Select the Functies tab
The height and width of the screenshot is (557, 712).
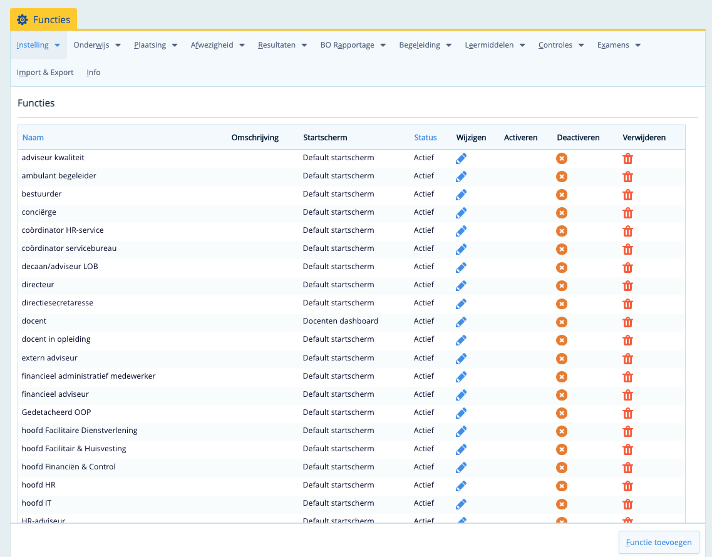tap(44, 19)
